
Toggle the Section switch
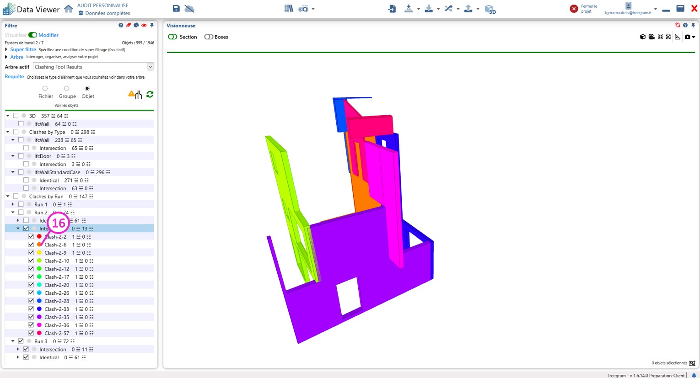(173, 37)
